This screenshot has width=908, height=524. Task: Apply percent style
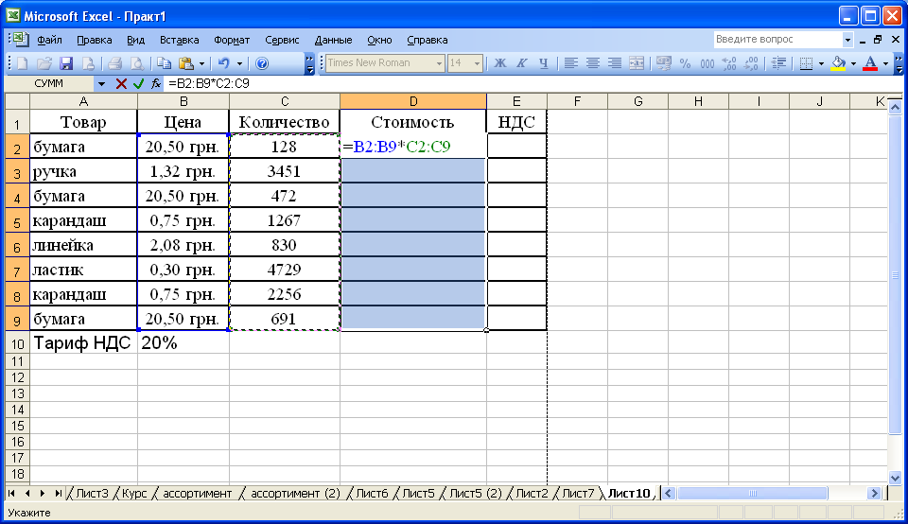[x=685, y=63]
